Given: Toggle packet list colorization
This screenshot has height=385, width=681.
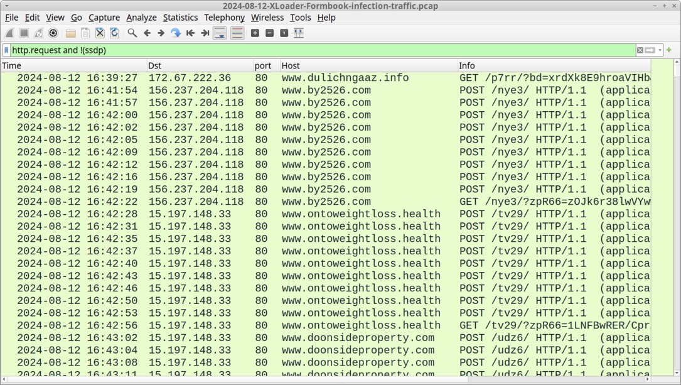Looking at the screenshot, I should point(237,33).
